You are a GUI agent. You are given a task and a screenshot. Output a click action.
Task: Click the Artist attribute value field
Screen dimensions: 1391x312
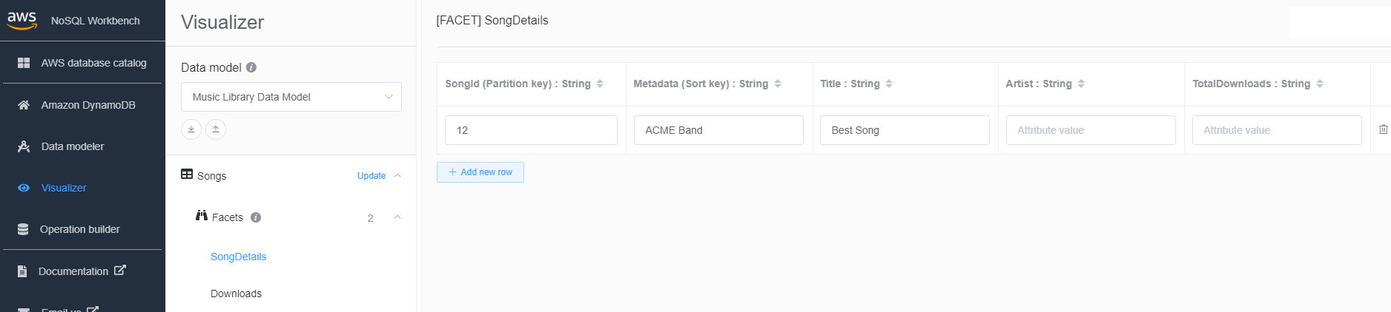pos(1091,130)
